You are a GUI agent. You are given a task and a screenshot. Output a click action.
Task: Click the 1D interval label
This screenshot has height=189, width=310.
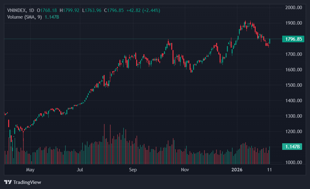(32, 10)
